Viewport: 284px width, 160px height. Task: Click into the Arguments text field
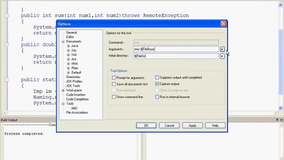[176, 49]
